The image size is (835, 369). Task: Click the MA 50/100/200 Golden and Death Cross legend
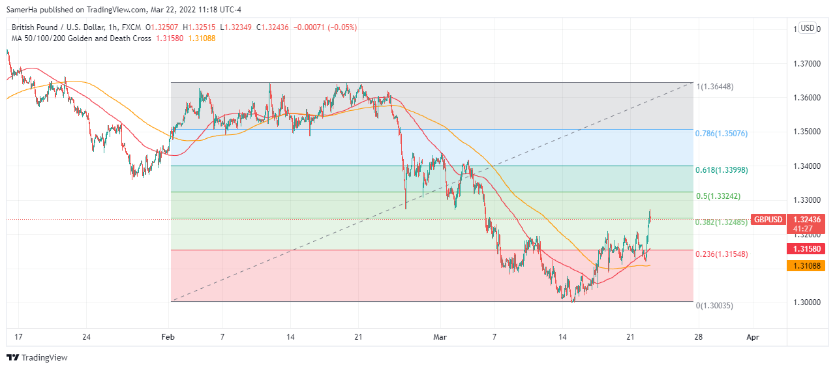(80, 38)
